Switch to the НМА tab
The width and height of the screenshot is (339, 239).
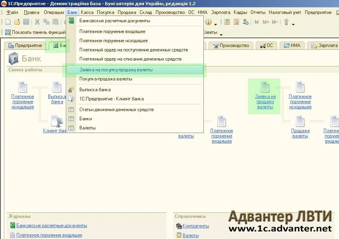click(x=292, y=45)
